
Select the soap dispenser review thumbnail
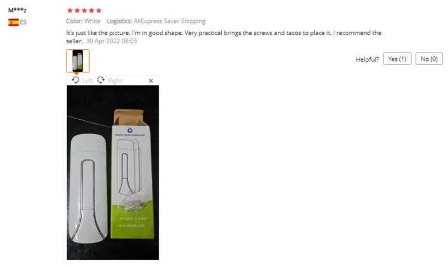pos(78,61)
